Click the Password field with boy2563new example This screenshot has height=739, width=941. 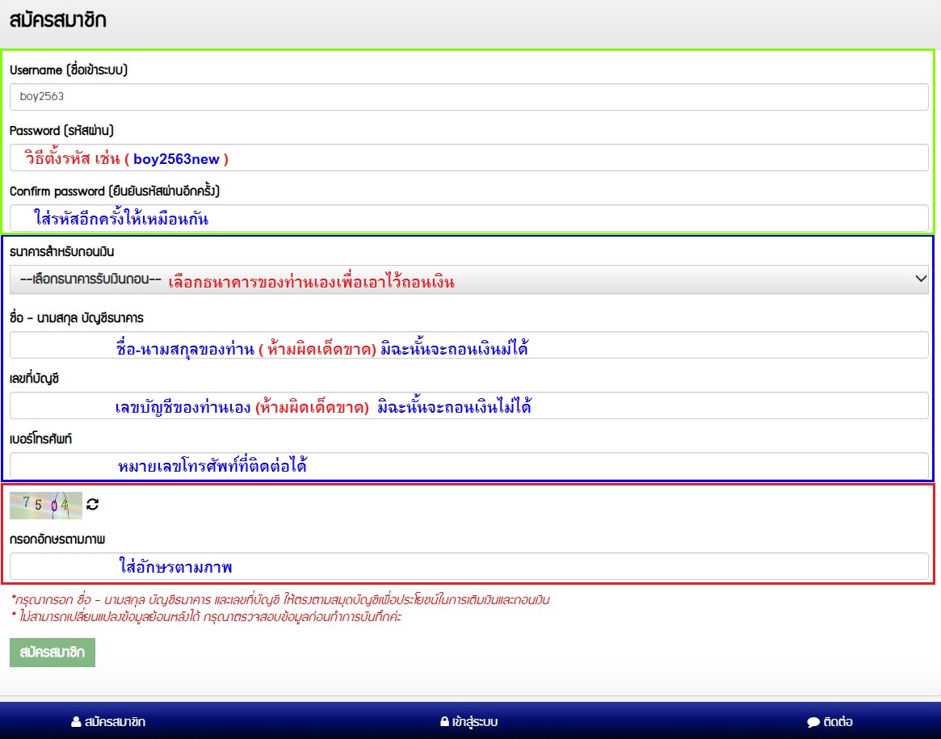[470, 157]
